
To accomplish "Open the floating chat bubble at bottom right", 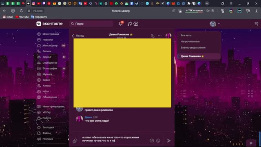I will click(251, 143).
